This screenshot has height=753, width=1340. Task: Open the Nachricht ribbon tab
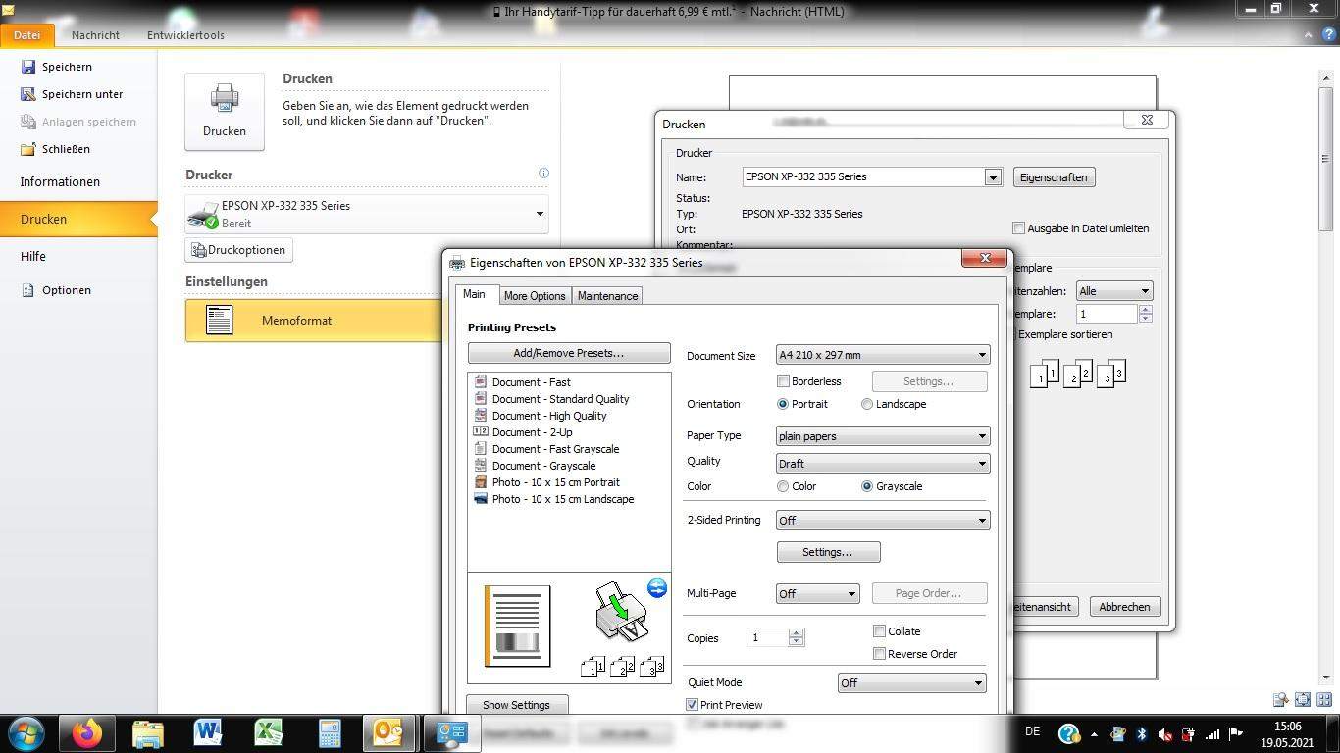point(95,34)
